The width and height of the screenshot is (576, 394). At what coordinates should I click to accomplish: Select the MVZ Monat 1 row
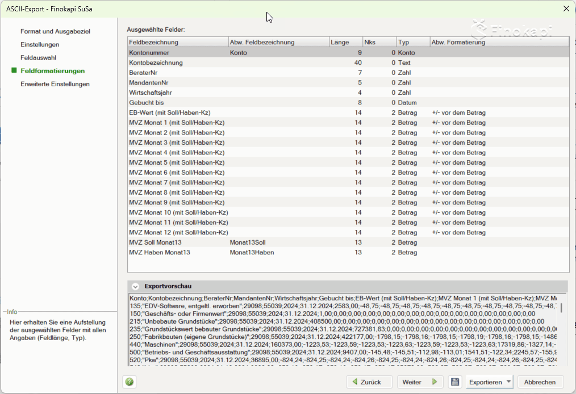tap(348, 123)
